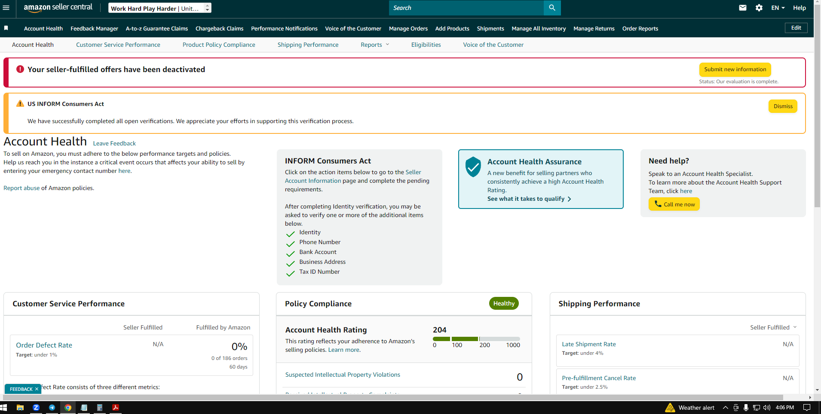
Task: Switch to Google Chrome in the taskbar
Action: click(68, 408)
